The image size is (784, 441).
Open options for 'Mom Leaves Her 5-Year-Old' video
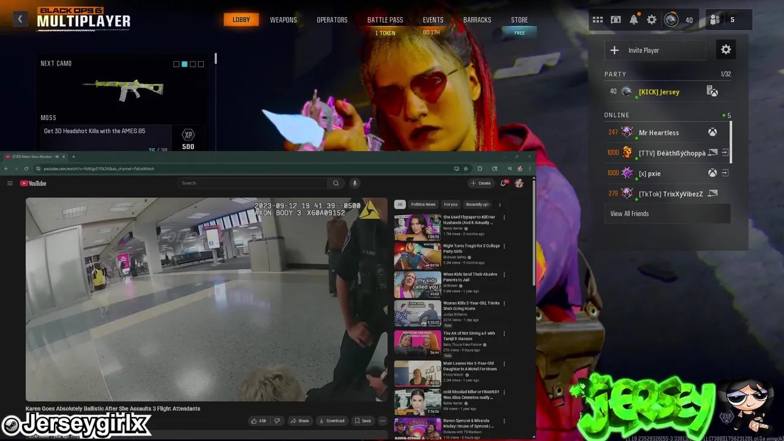point(504,364)
